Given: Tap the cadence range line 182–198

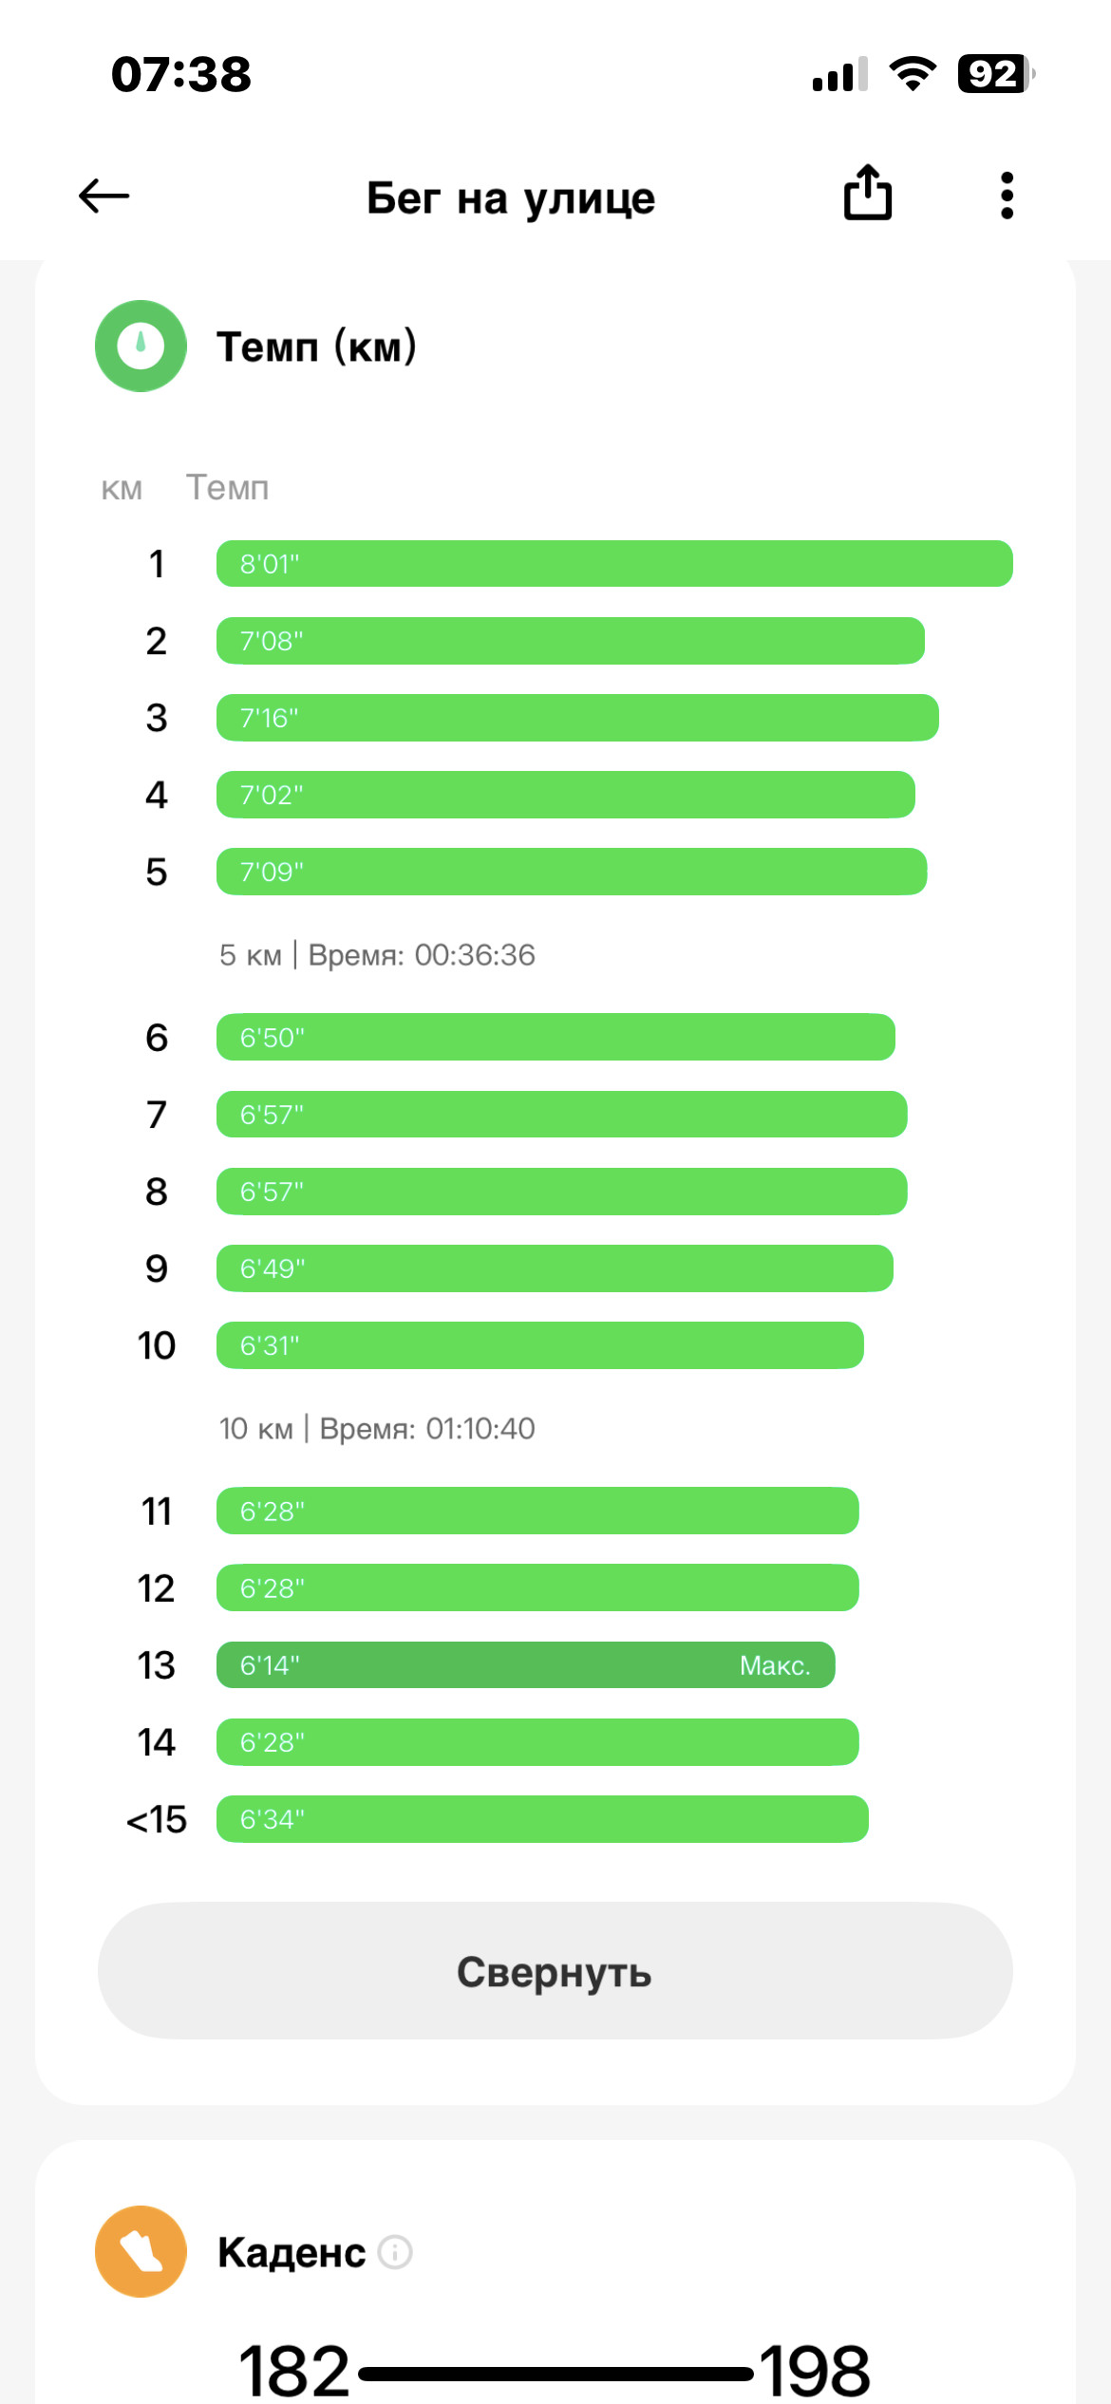Looking at the screenshot, I should click(x=555, y=2372).
